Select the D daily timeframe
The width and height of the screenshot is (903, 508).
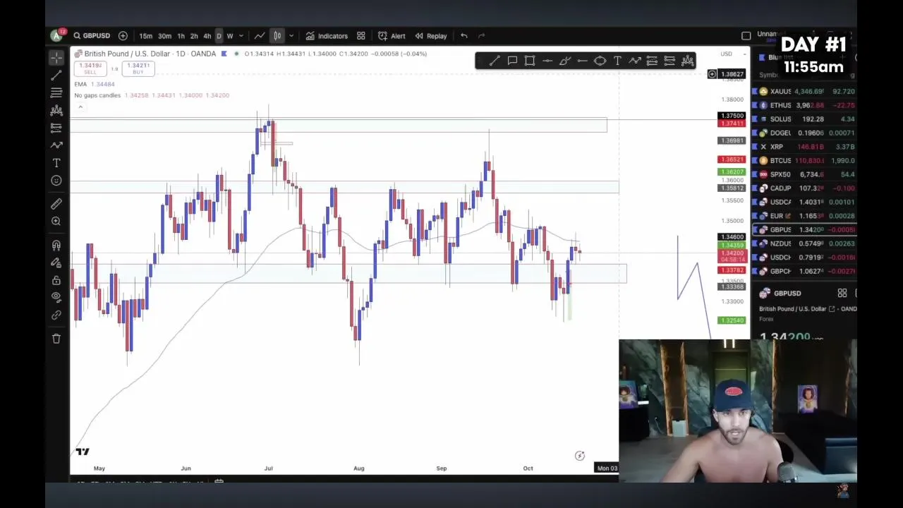pyautogui.click(x=219, y=36)
